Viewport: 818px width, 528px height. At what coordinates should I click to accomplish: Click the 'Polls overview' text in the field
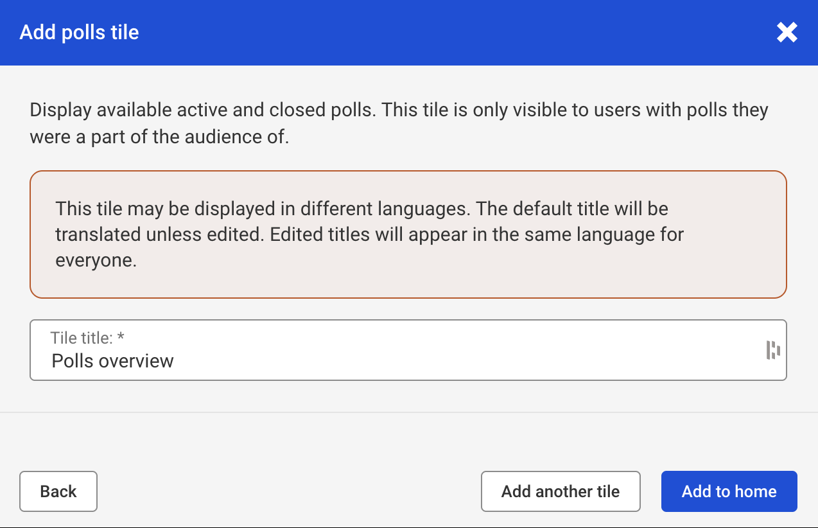112,360
